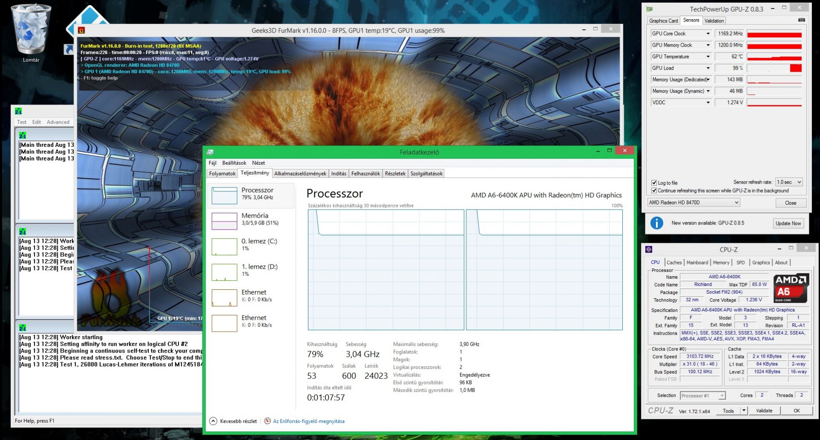Click the CPU-Z OK button
The height and width of the screenshot is (440, 820).
coord(797,411)
